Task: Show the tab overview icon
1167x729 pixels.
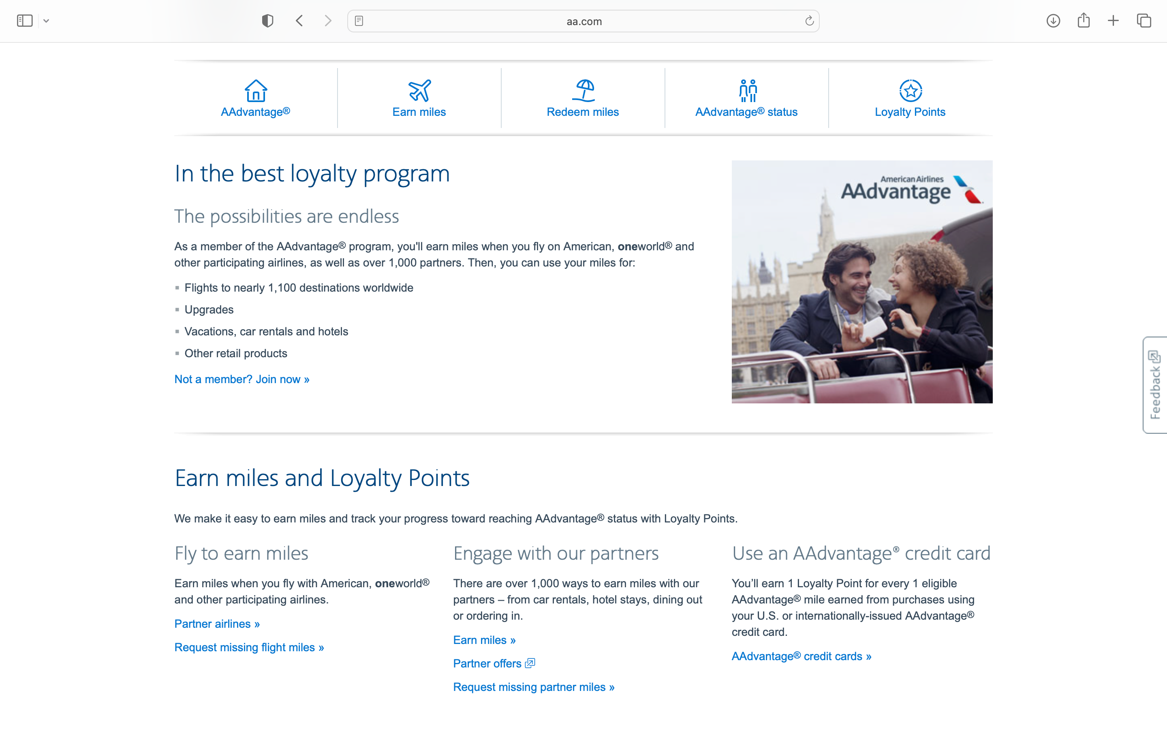Action: [1144, 21]
